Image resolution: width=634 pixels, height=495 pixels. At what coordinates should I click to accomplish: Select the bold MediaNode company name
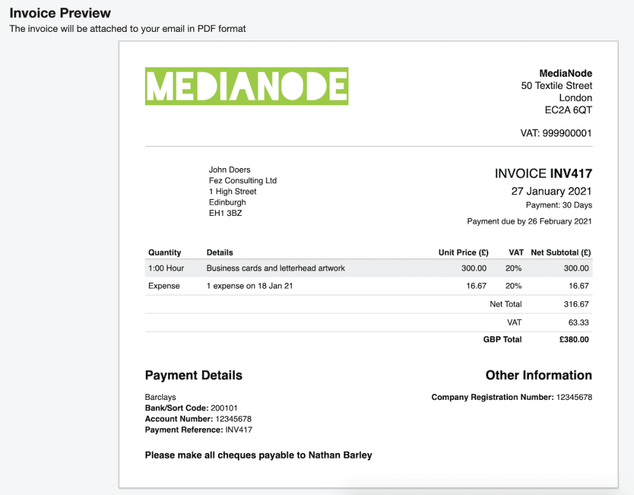tap(566, 74)
